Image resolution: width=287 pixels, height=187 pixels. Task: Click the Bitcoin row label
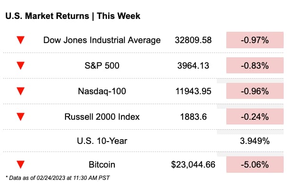(102, 165)
